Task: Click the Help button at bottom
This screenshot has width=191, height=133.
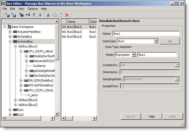Action: [152, 116]
